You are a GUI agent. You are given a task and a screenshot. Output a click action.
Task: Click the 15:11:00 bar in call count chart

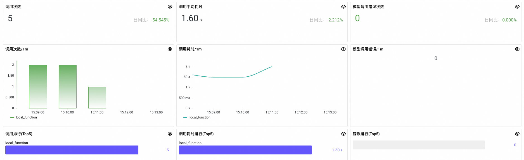(97, 98)
